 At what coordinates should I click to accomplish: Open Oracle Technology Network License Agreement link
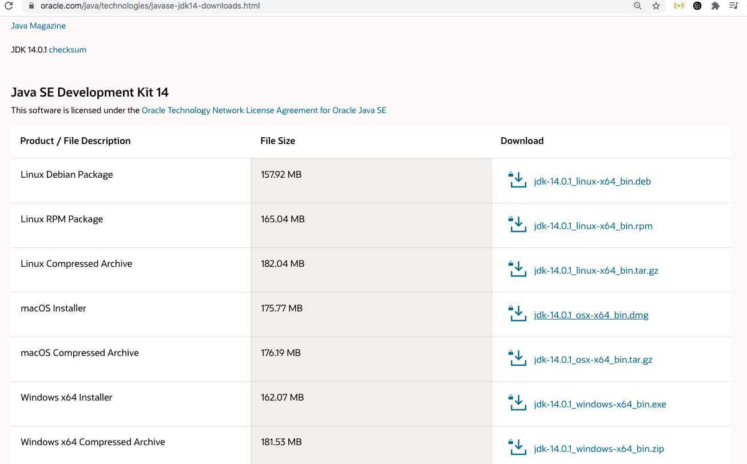[x=264, y=110]
